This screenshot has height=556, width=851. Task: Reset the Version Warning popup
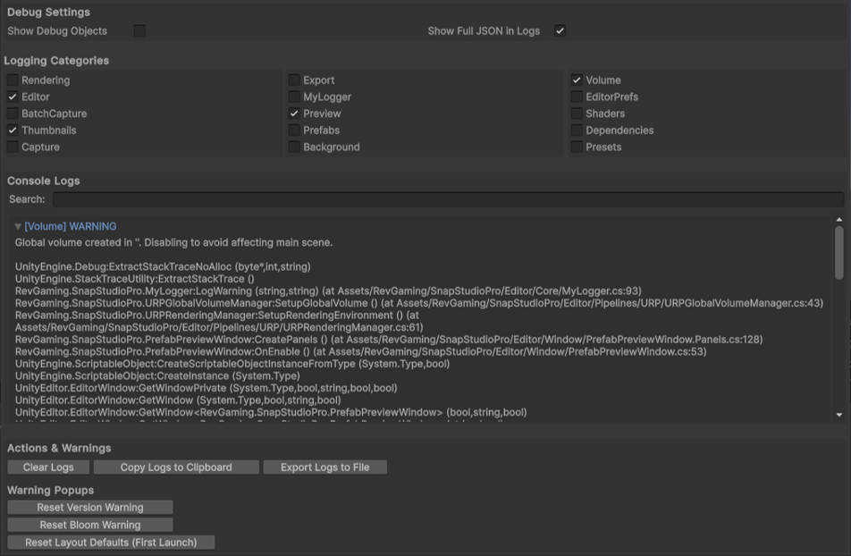(89, 508)
